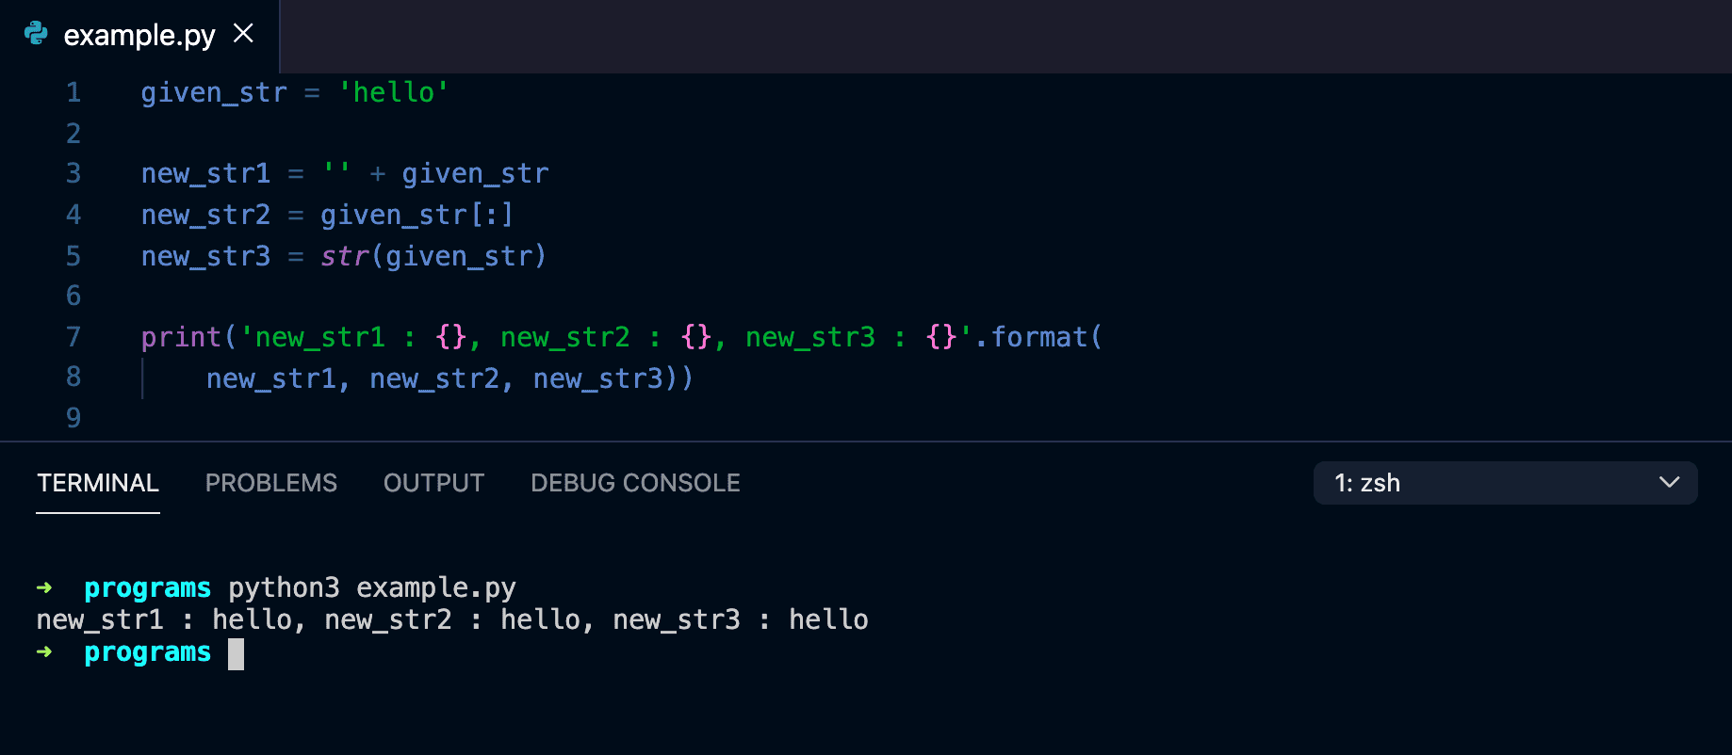Click line number 4 in the gutter
This screenshot has height=755, width=1732.
tap(74, 215)
